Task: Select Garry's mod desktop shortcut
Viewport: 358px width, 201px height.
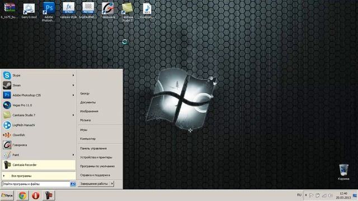Action: 29,11
